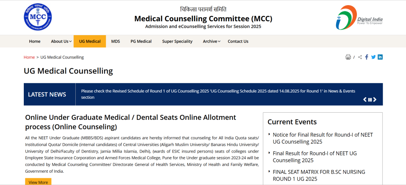Share page on Twitter
The width and height of the screenshot is (406, 185).
(x=373, y=57)
